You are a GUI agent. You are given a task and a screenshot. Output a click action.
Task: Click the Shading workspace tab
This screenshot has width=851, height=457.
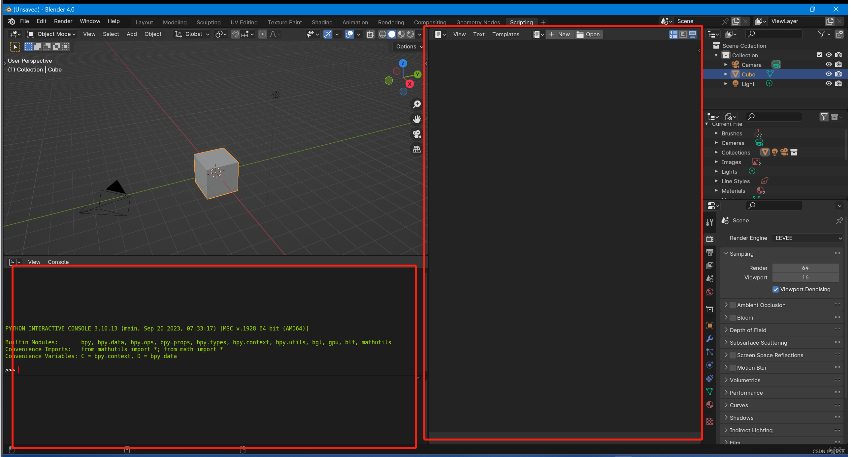click(322, 22)
